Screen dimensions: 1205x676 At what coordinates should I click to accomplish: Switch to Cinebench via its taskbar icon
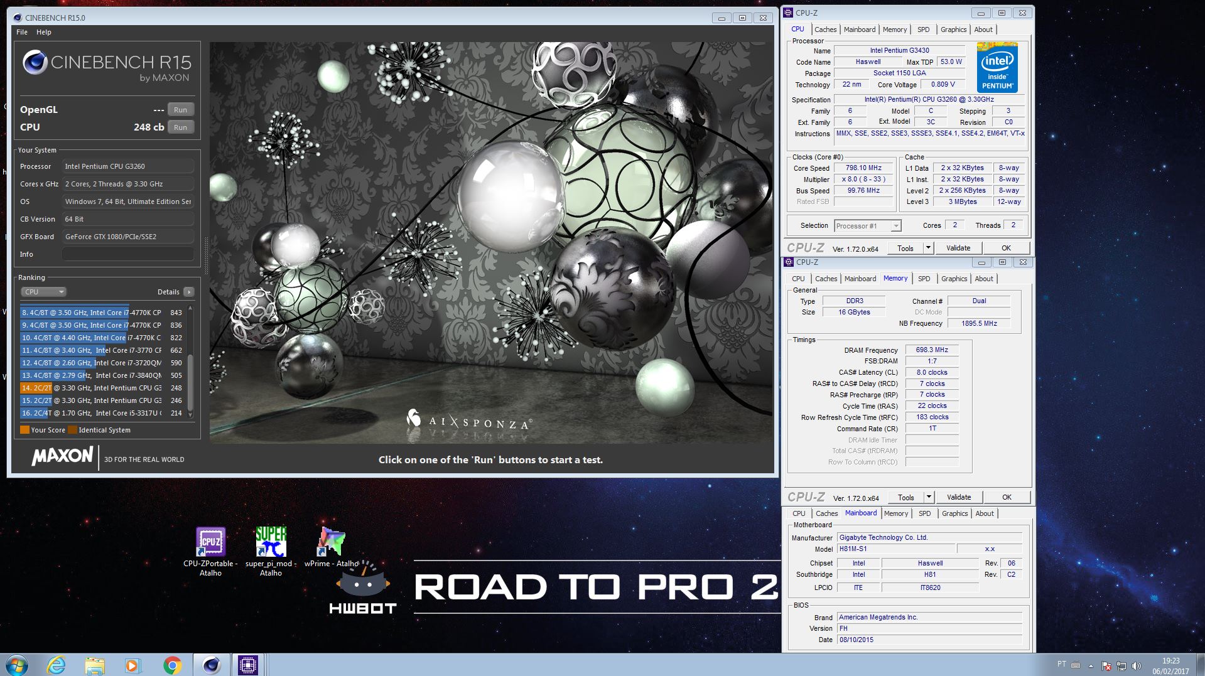coord(211,665)
